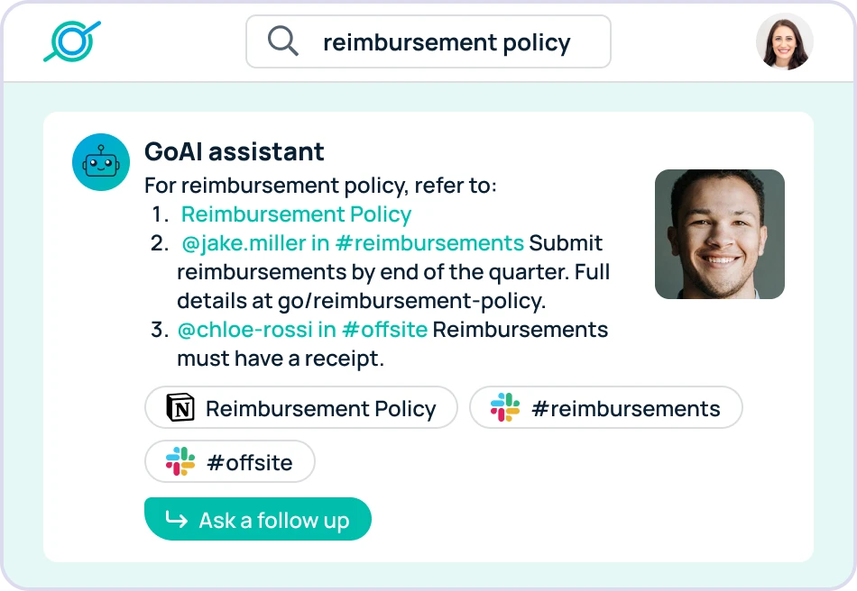The height and width of the screenshot is (591, 857).
Task: Open the Reimbursement Policy source chip label
Action: (320, 408)
